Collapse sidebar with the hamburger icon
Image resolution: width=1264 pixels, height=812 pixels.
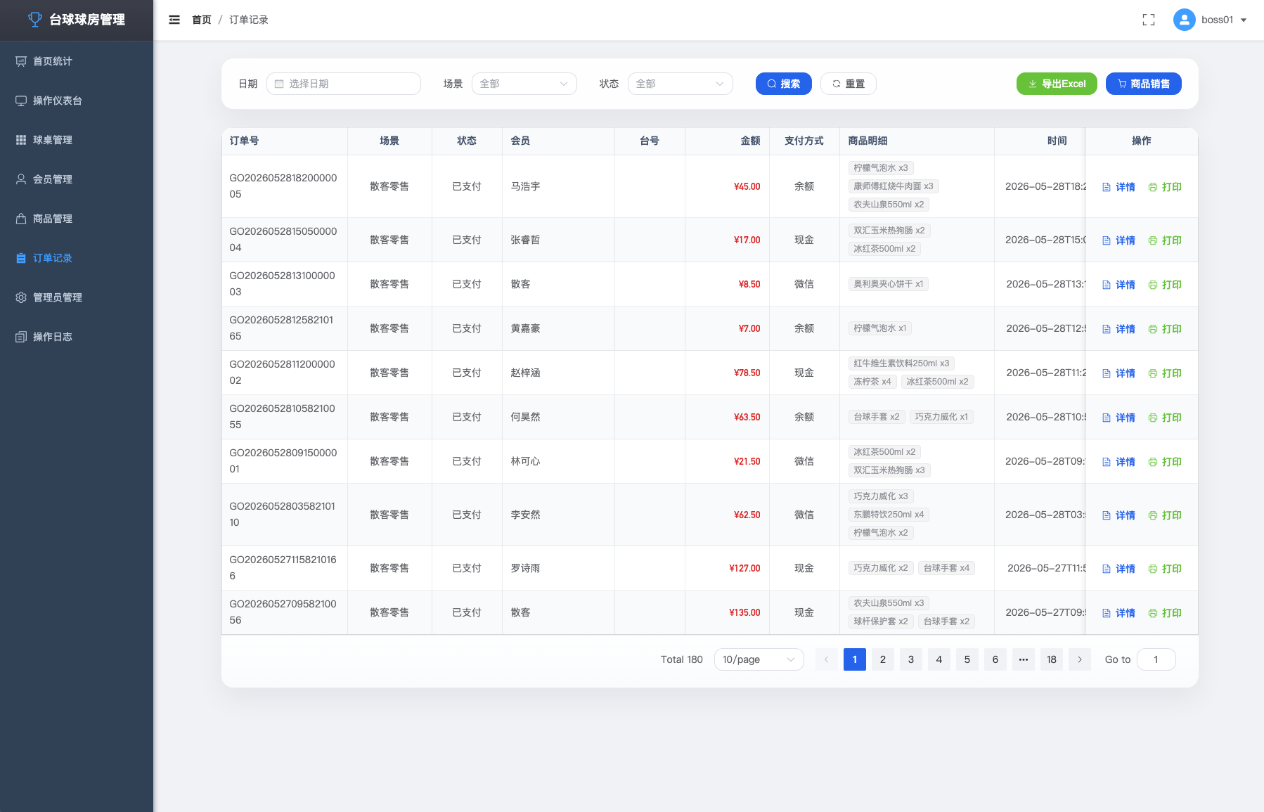(174, 20)
